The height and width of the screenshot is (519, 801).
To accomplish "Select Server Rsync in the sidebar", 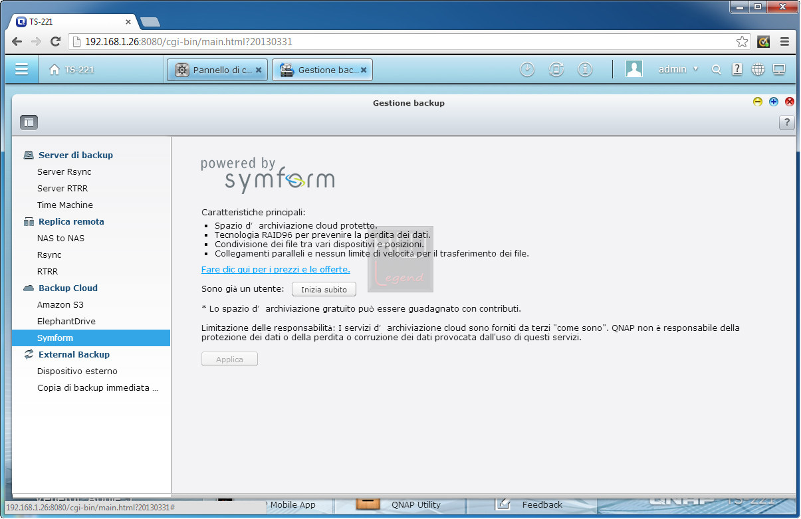I will pyautogui.click(x=64, y=171).
